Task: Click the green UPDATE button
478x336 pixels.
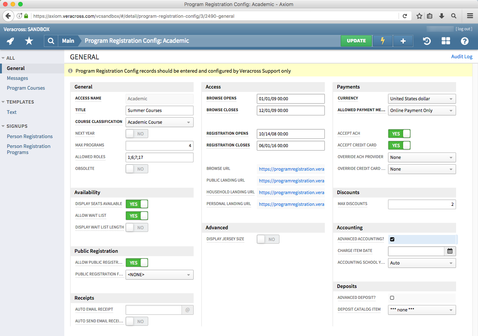Action: [356, 40]
